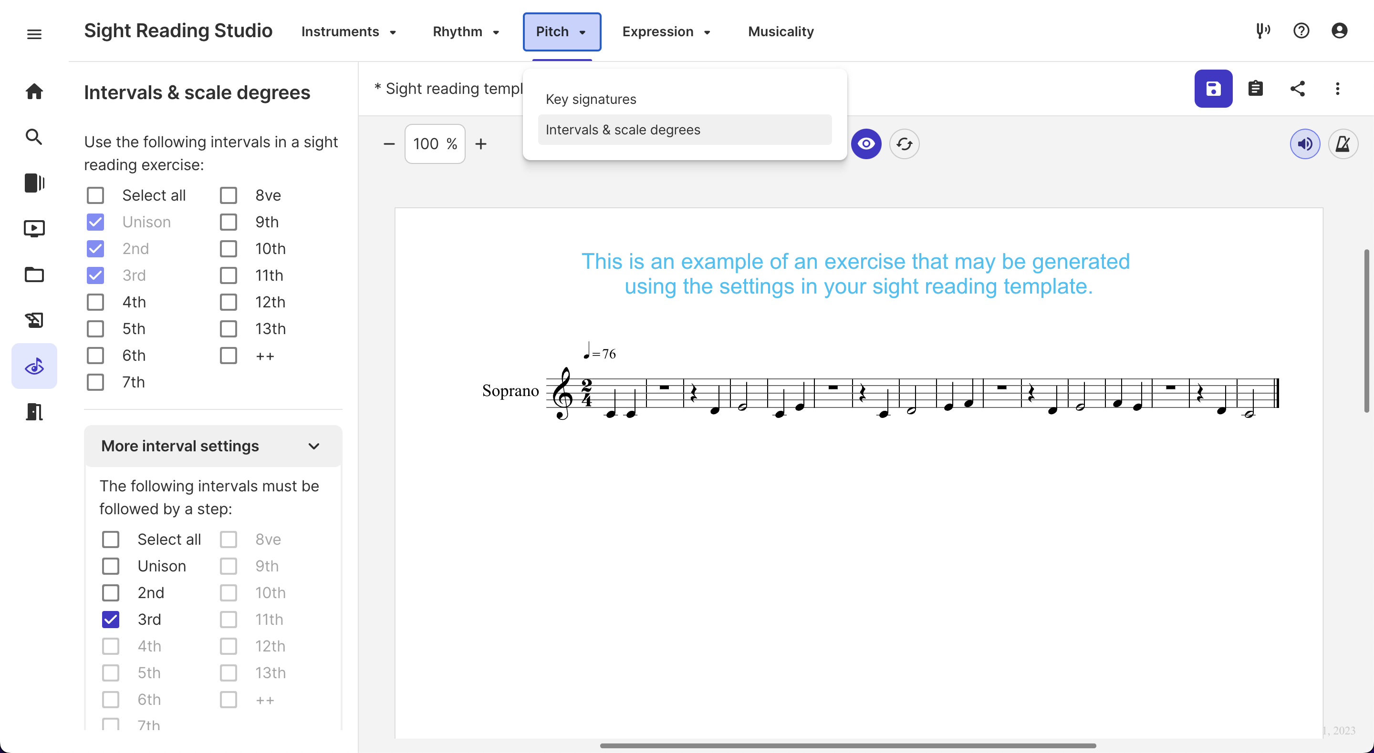Click the zoom in plus button
This screenshot has height=753, width=1374.
480,144
